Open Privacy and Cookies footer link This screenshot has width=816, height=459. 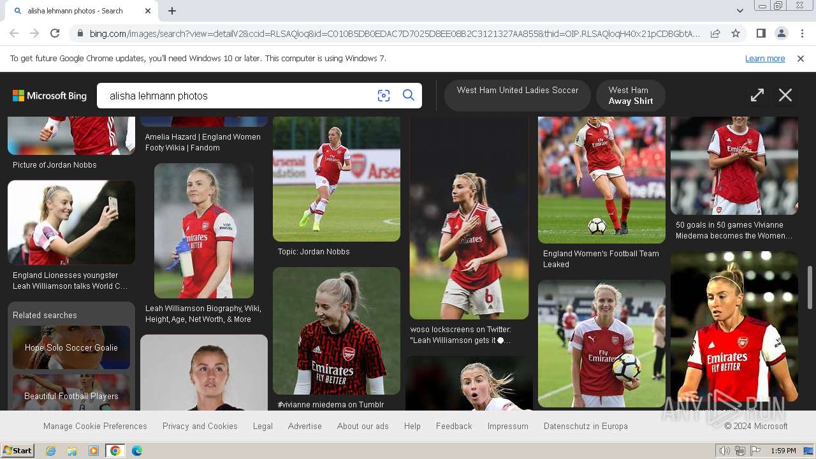[x=200, y=426]
